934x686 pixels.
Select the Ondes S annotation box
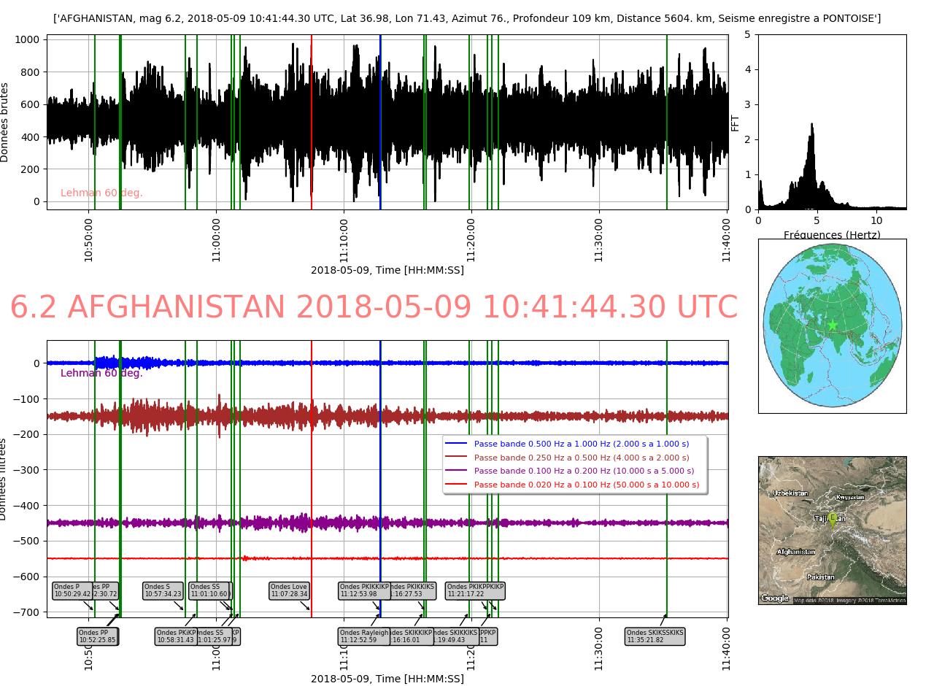tap(163, 590)
